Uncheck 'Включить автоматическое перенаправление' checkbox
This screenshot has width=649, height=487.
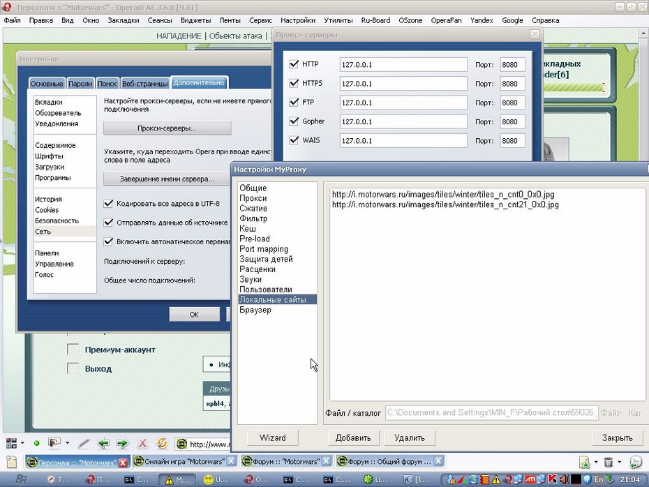108,241
